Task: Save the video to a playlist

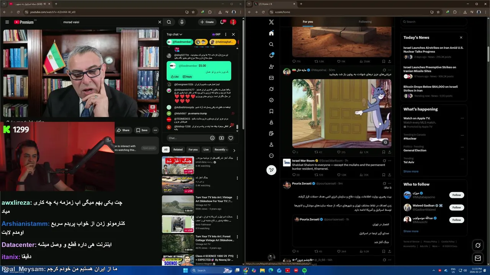Action: pos(142,130)
